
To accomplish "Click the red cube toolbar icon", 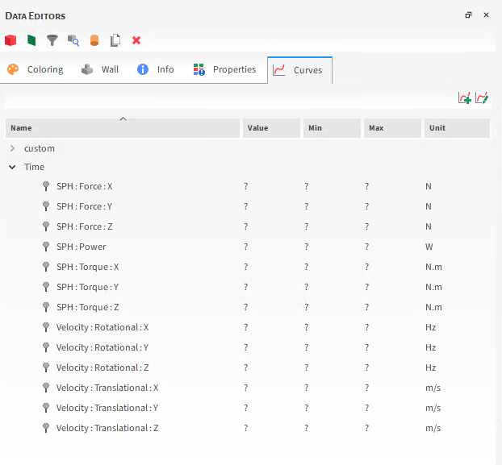I will click(10, 40).
